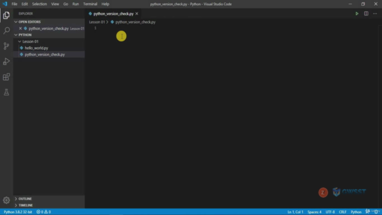This screenshot has height=215, width=382.
Task: Select Python 3.8.2 32-bit interpreter
Action: (x=18, y=212)
